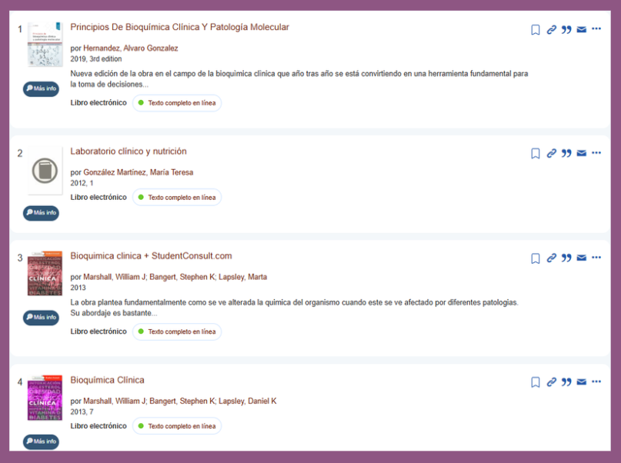Cite the Principios De Bioquímica Clínica book

coord(566,30)
